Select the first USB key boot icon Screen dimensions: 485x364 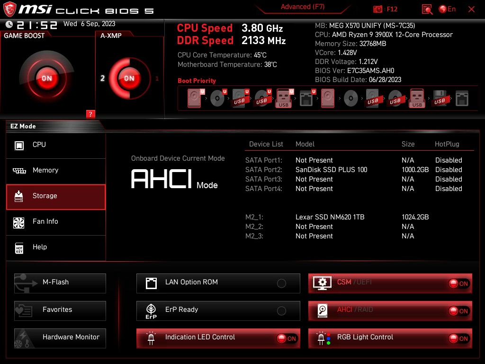coord(284,99)
